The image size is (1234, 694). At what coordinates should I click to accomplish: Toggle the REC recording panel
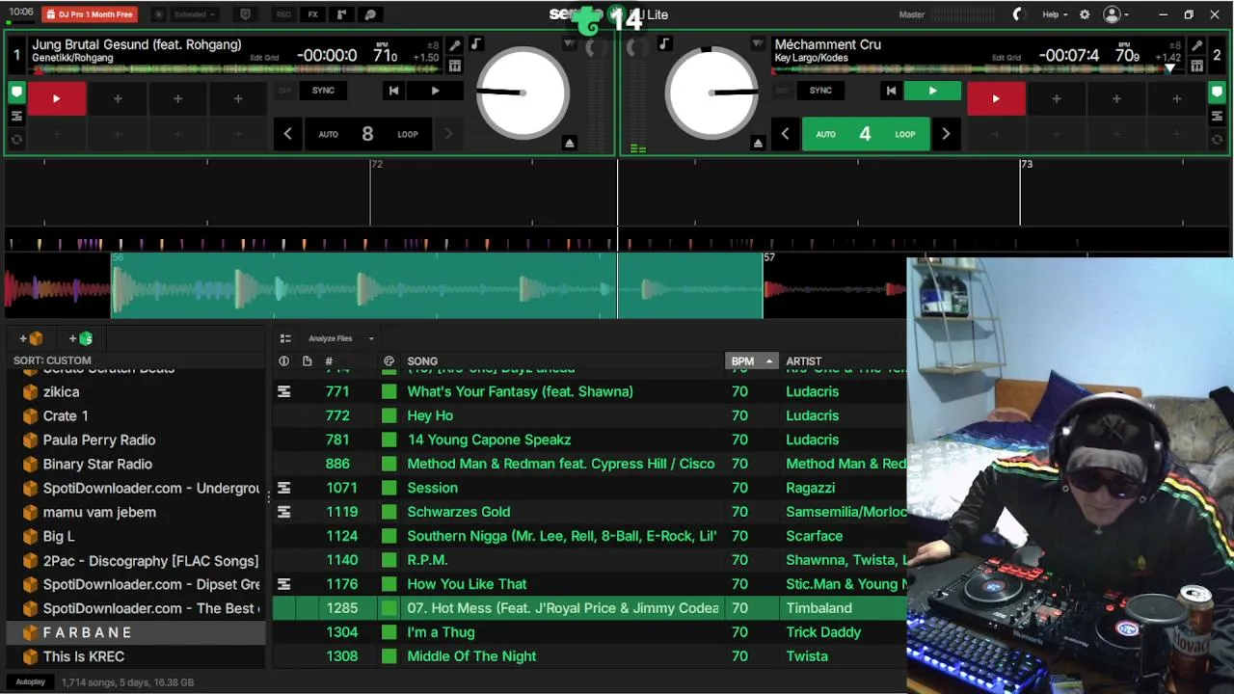(x=283, y=14)
